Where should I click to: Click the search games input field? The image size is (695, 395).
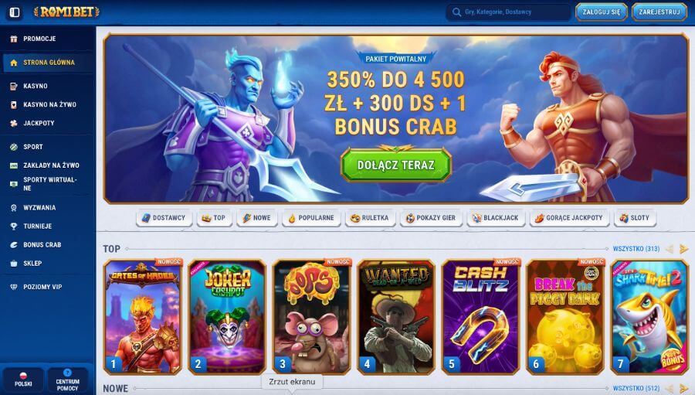(508, 12)
